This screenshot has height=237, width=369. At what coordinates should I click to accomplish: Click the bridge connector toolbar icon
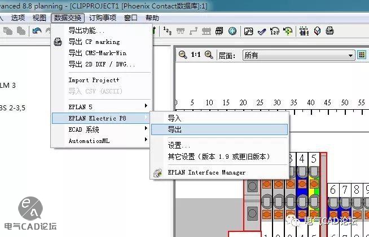194,31
